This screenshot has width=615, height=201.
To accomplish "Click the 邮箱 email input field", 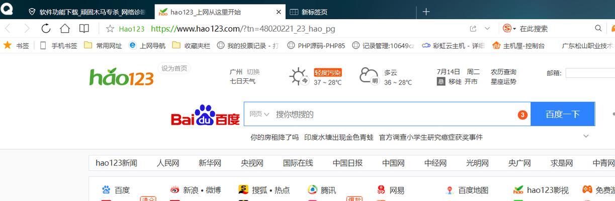I will click(x=590, y=73).
